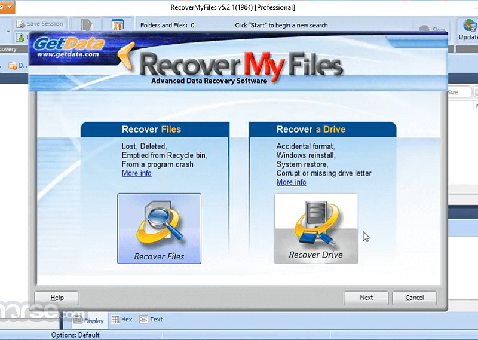Select the Recover Drive option tile
Screen dimensions: 478x340
pos(316,228)
